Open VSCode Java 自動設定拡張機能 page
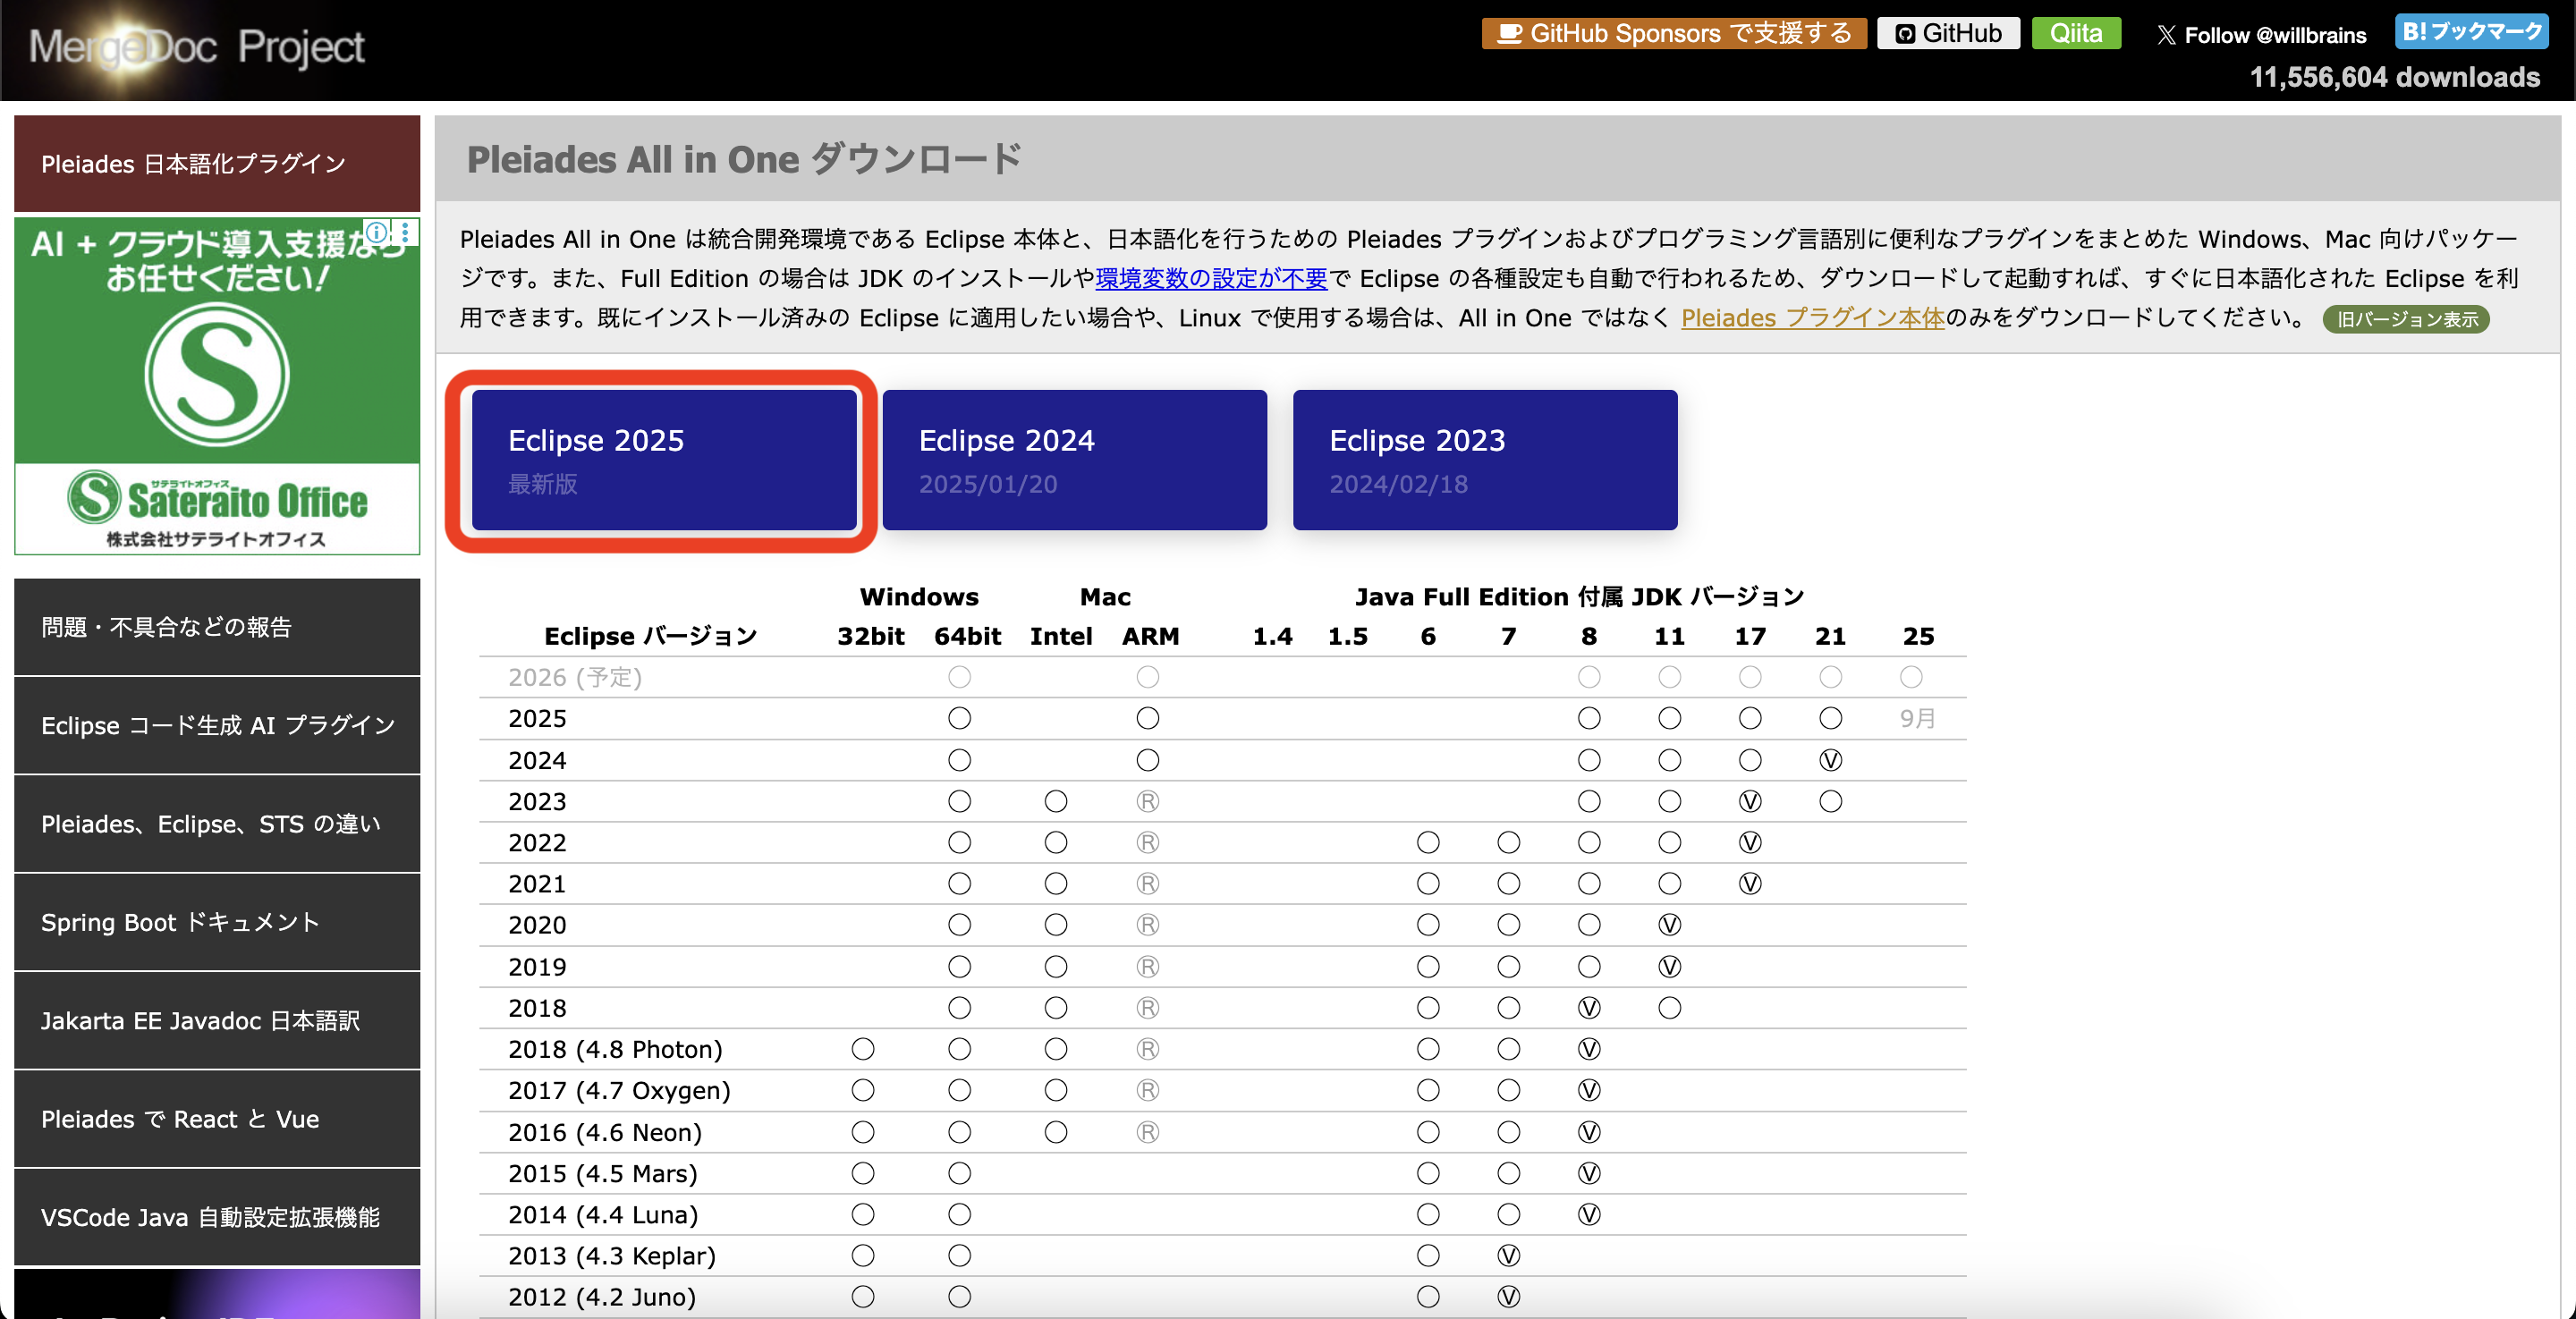2576x1319 pixels. (x=216, y=1217)
